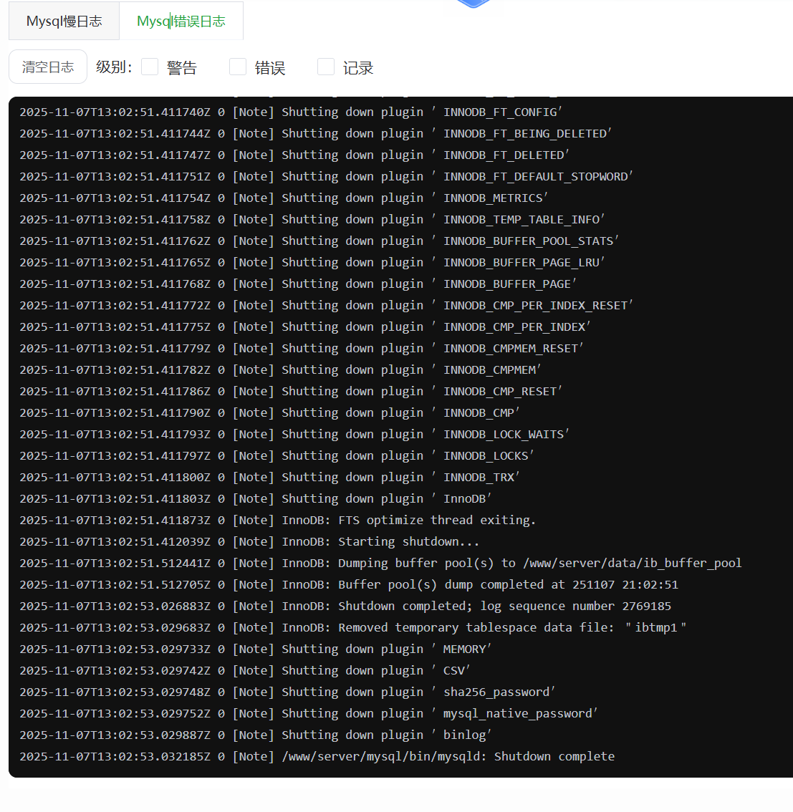
Task: Click InnoDB Starting shutdown log line
Action: click(250, 542)
